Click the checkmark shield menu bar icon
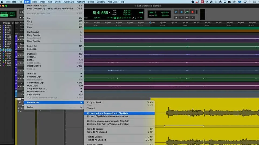259x145 pixels. point(193,2)
